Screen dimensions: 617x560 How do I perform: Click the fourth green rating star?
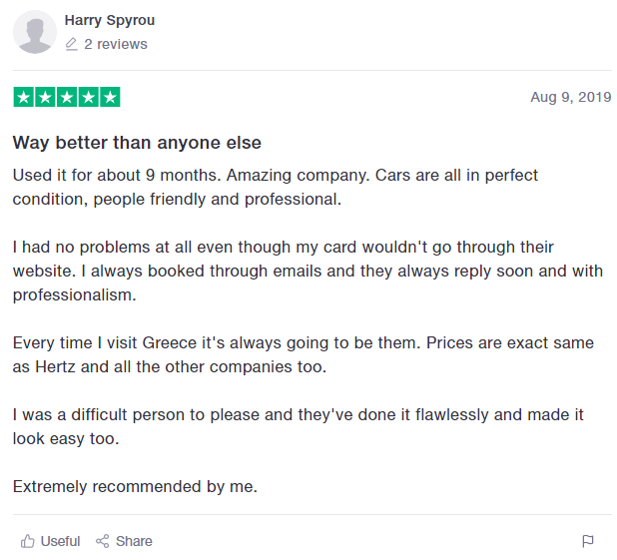pos(89,97)
